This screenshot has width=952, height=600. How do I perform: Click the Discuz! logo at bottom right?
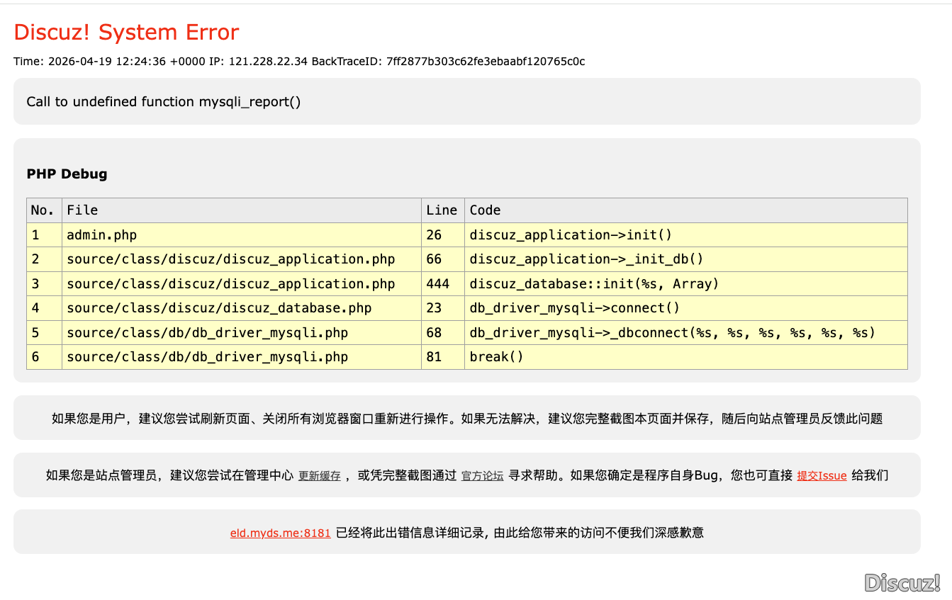tap(902, 582)
